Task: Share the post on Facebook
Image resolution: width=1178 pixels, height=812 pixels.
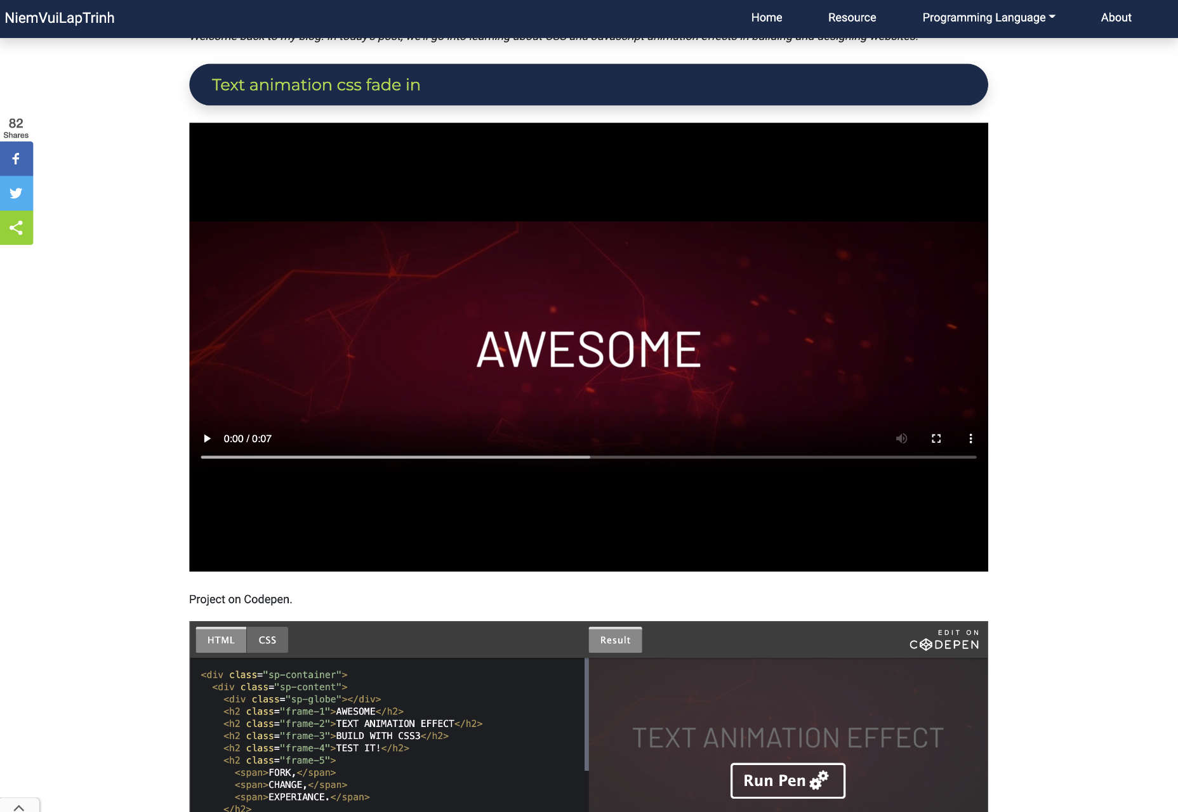Action: 17,159
